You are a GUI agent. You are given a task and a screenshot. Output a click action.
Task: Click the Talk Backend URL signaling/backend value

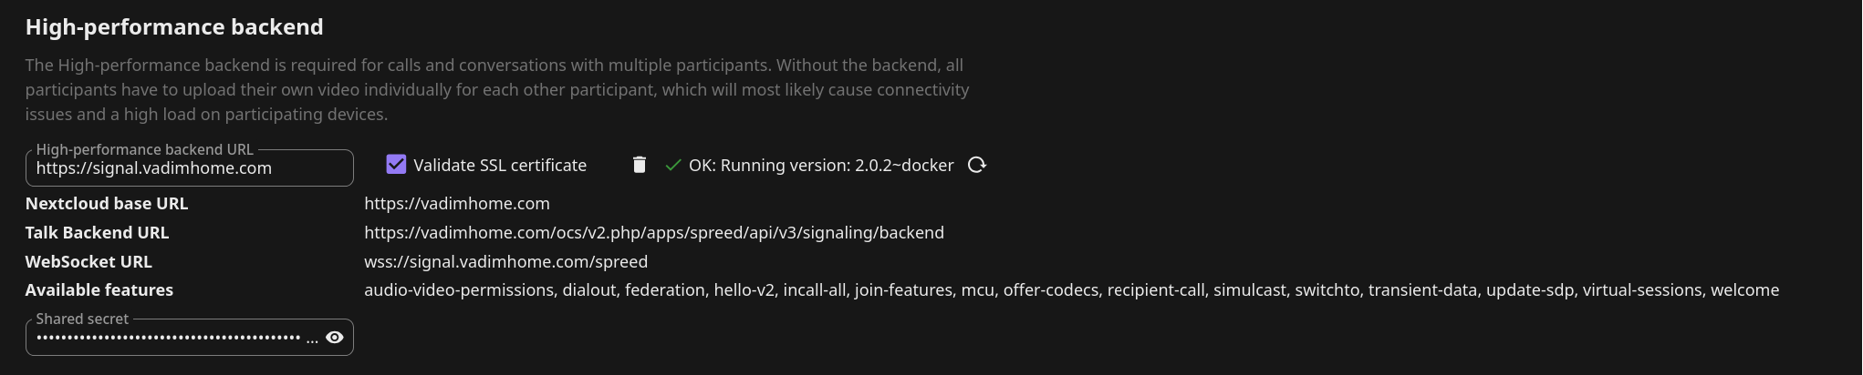(654, 233)
